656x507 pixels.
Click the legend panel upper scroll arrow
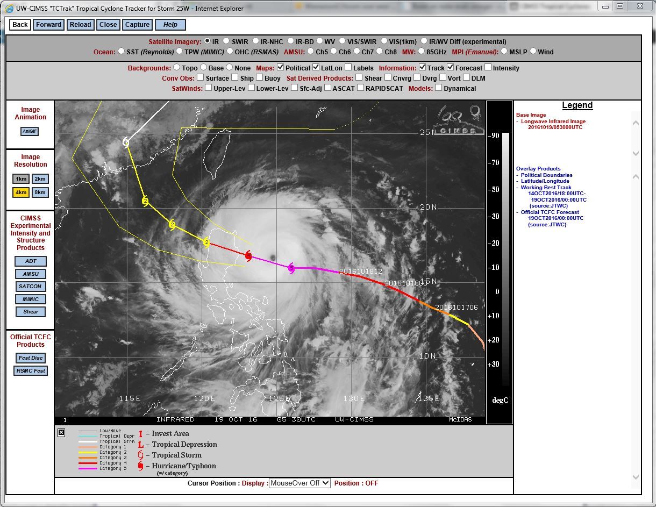click(x=636, y=123)
